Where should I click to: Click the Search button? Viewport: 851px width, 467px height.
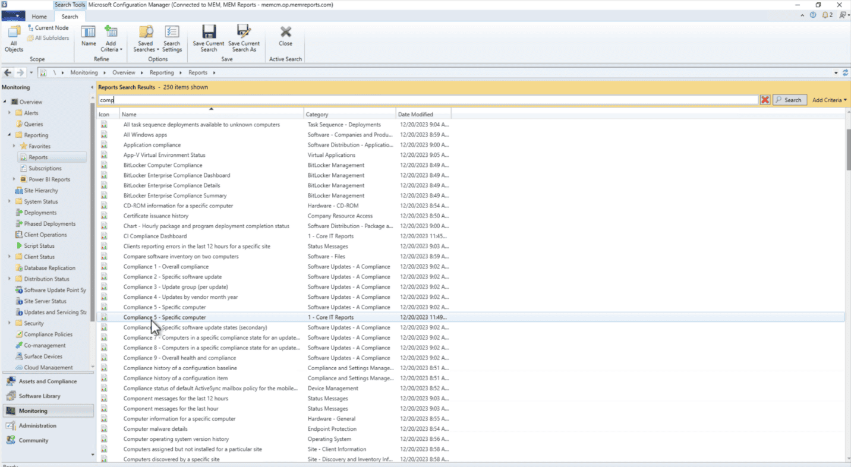(789, 100)
